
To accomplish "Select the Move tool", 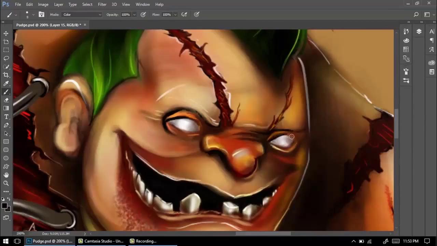I will [6, 33].
